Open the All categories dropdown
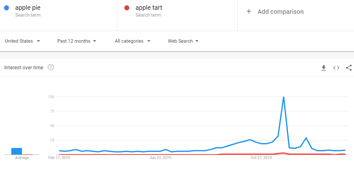The image size is (354, 169). coord(132,41)
